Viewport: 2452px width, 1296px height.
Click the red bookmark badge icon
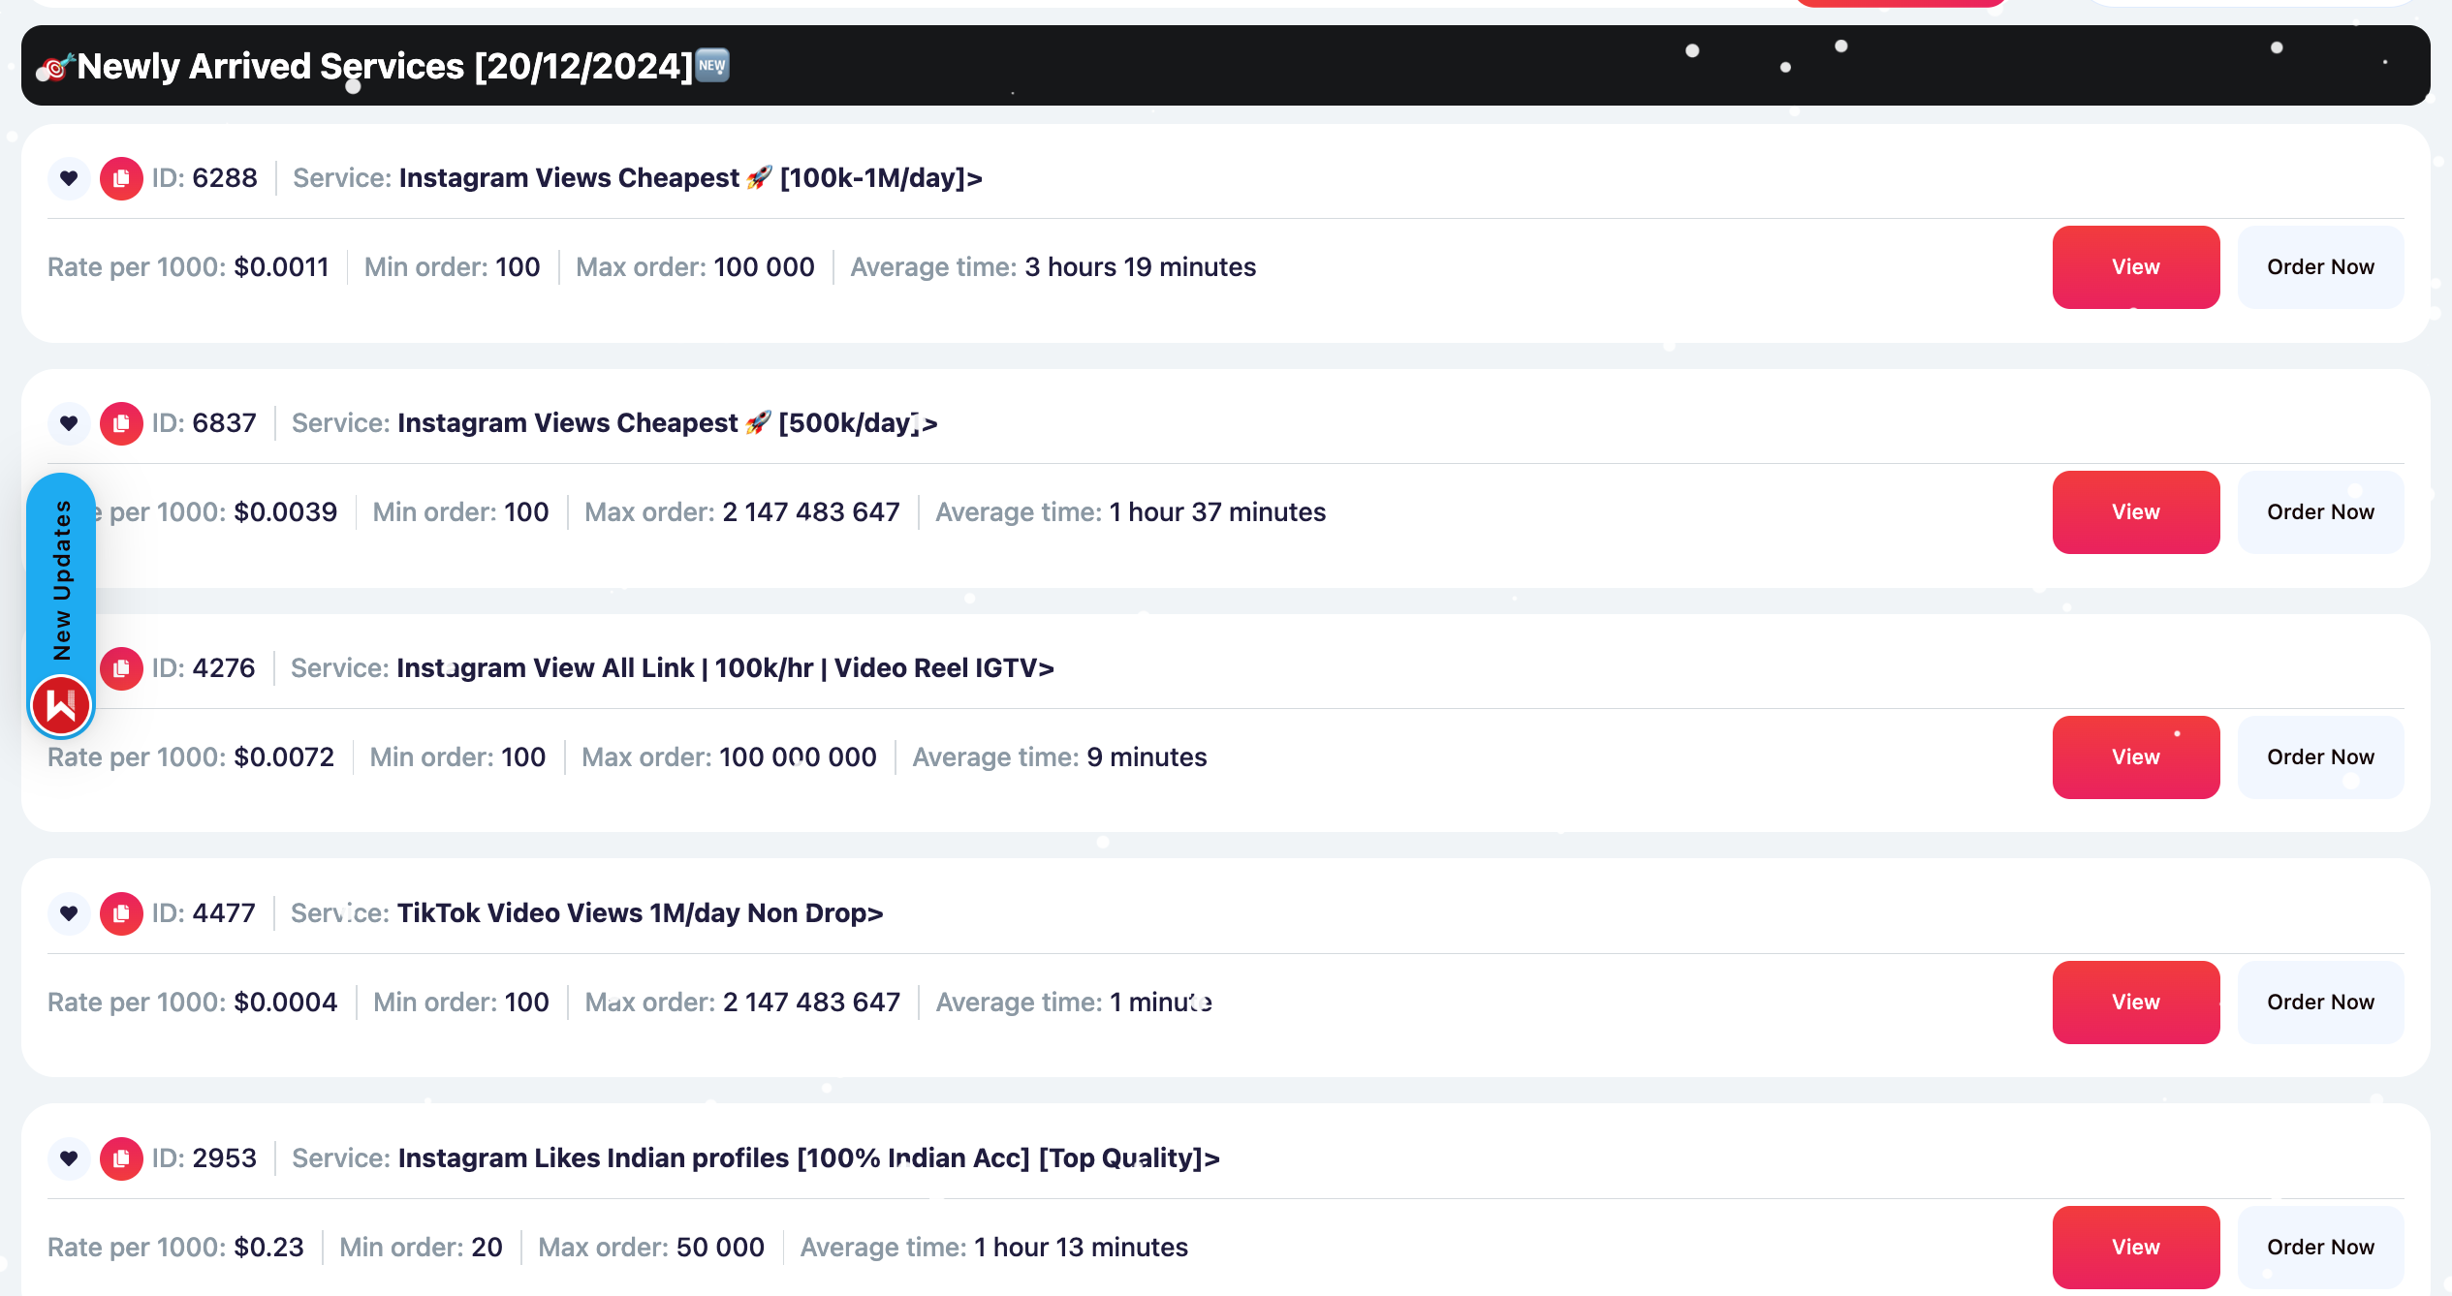61,705
